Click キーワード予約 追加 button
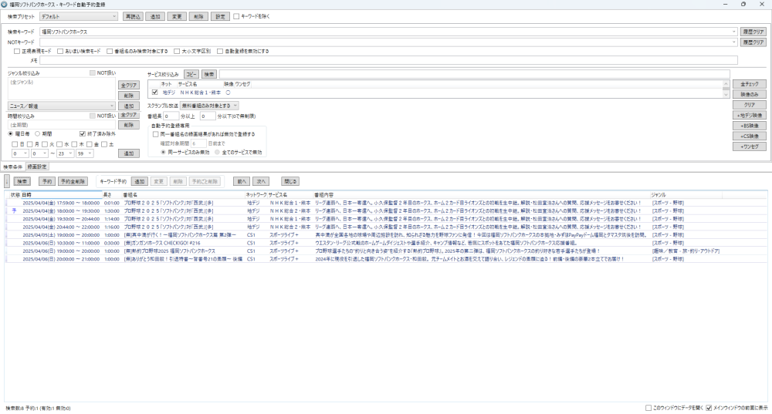772x414 pixels. pyautogui.click(x=140, y=181)
